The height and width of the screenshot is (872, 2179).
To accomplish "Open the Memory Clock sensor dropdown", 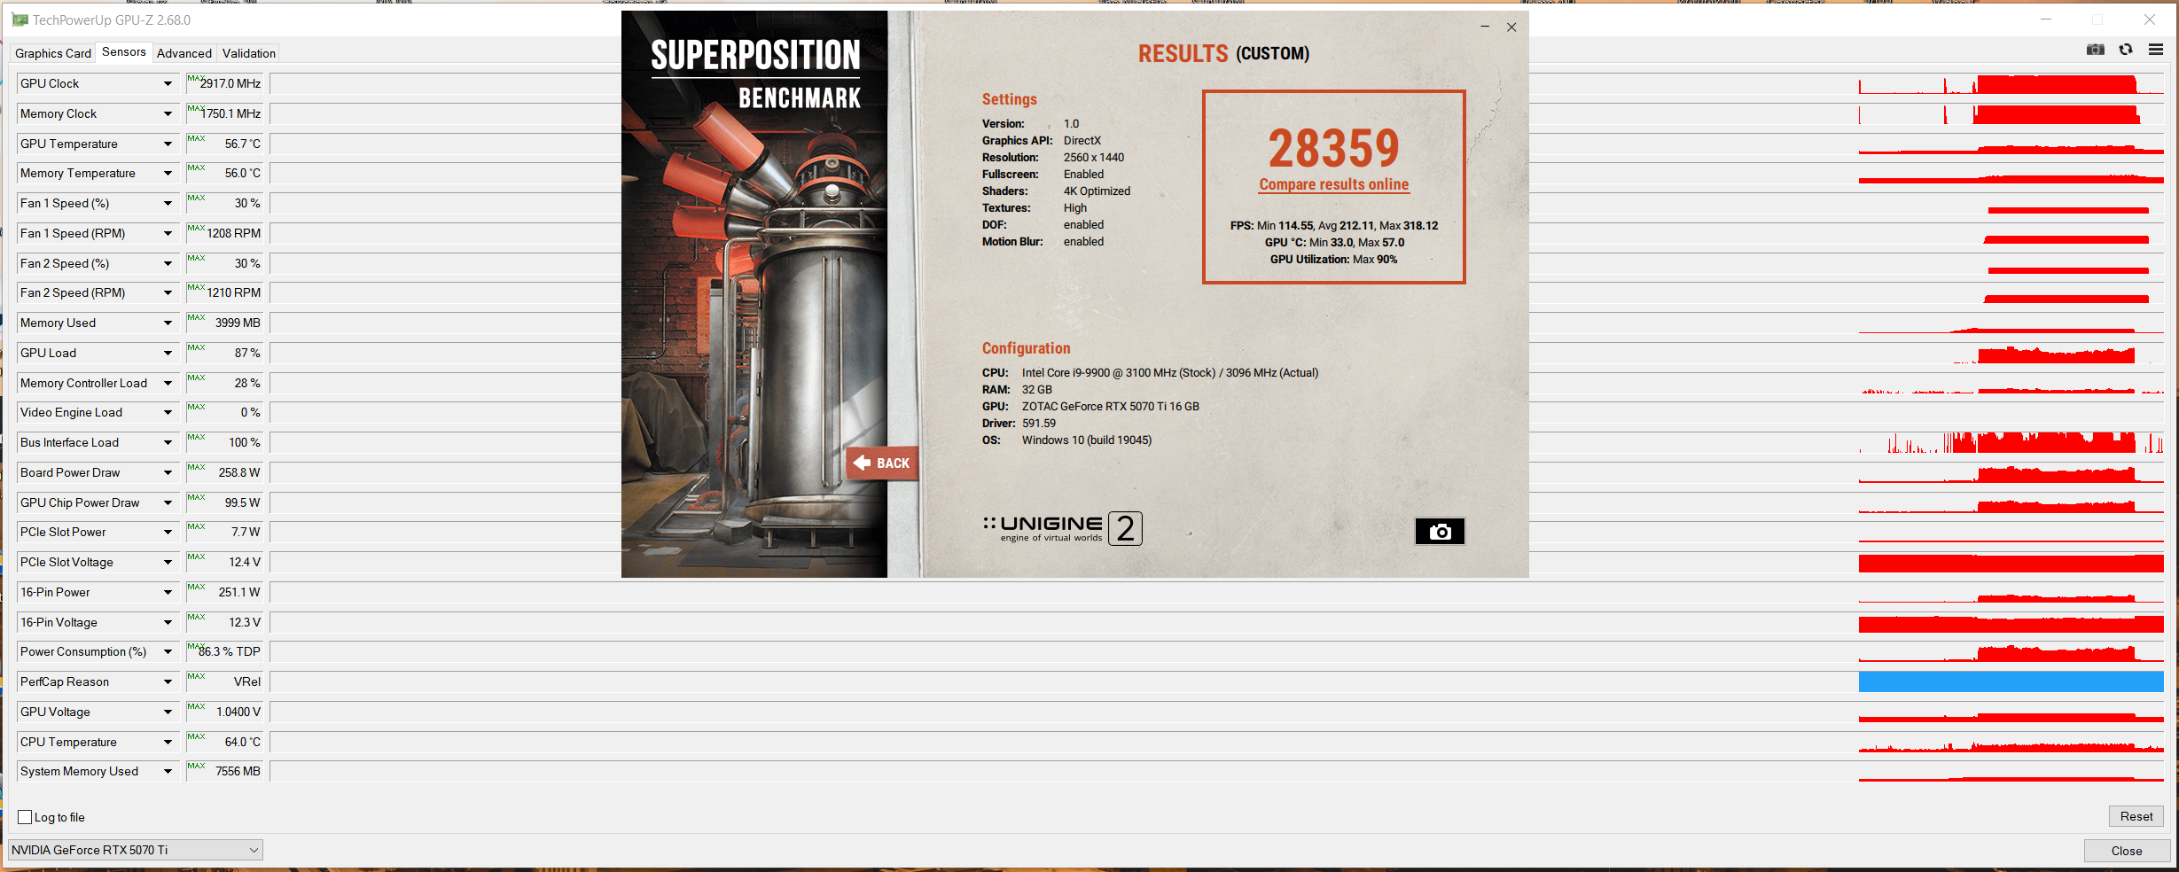I will click(168, 113).
